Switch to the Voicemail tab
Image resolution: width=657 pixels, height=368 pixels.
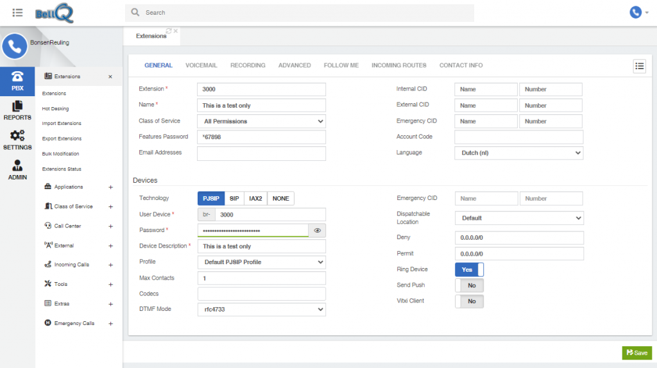[x=201, y=65]
